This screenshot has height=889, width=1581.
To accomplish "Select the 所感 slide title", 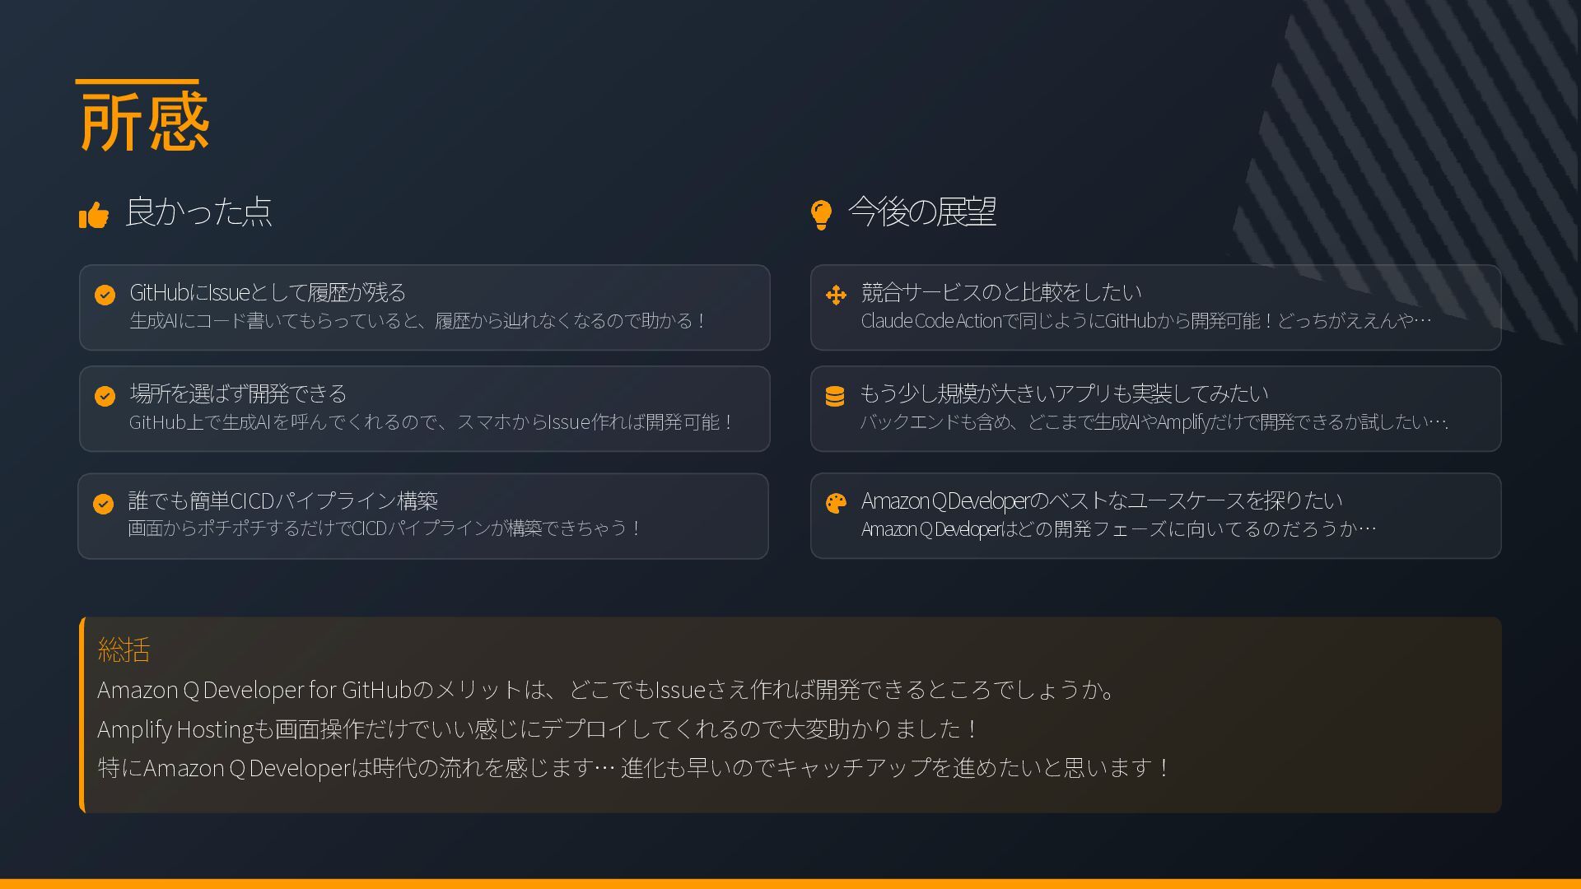I will click(145, 122).
